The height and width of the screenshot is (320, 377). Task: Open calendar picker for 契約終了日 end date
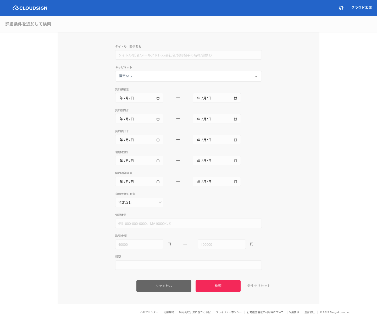(x=235, y=140)
